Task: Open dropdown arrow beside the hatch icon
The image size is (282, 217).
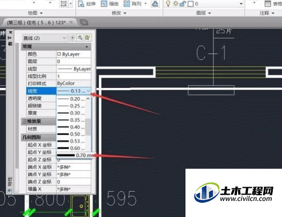Action: pyautogui.click(x=70, y=4)
